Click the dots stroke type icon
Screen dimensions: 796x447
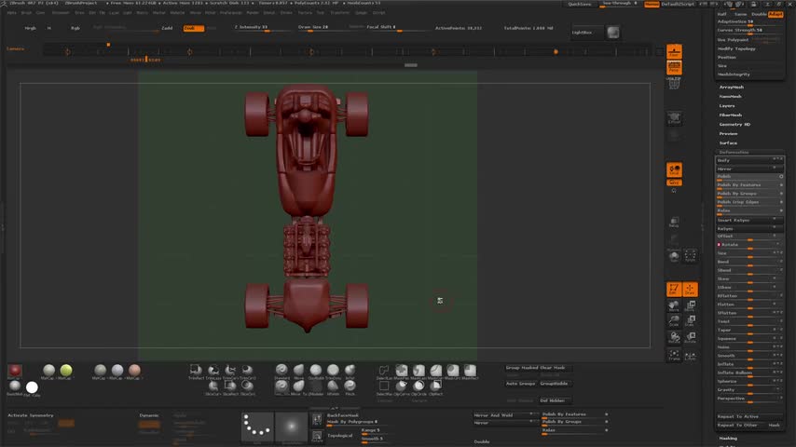pos(257,427)
